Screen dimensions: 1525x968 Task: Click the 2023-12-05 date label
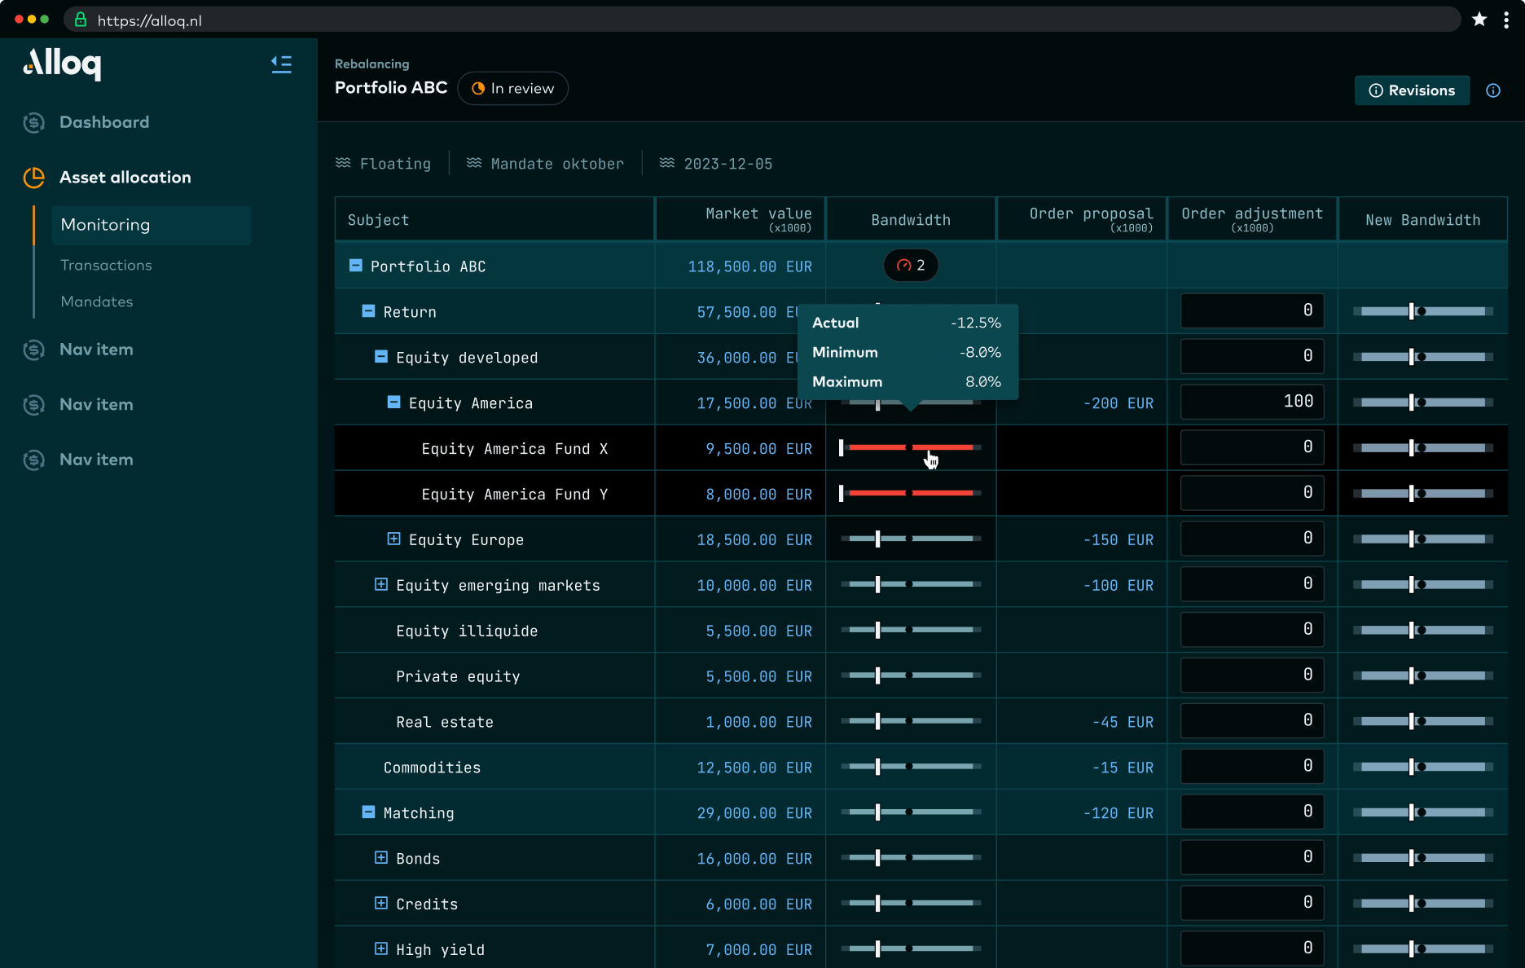click(x=728, y=164)
